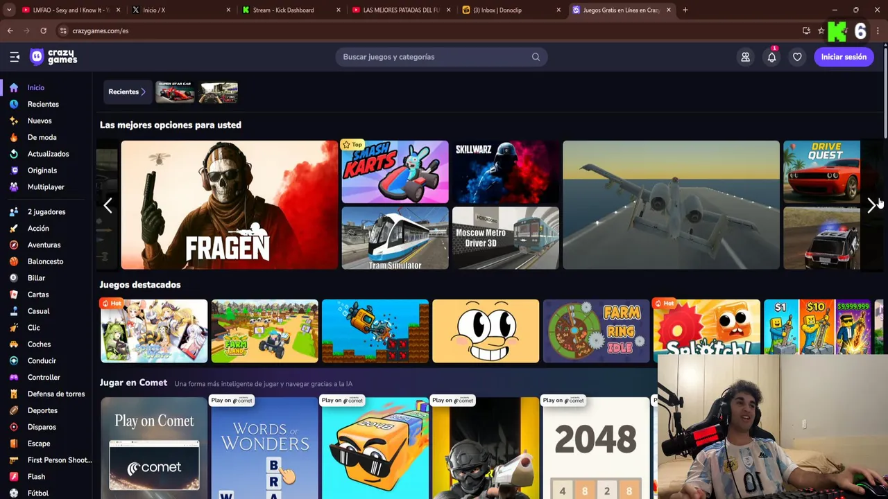Screen dimensions: 888x499
Task: Click the Multiplayer sidebar icon
Action: tap(14, 187)
